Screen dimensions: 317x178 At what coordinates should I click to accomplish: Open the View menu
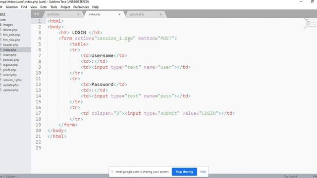point(34,7)
